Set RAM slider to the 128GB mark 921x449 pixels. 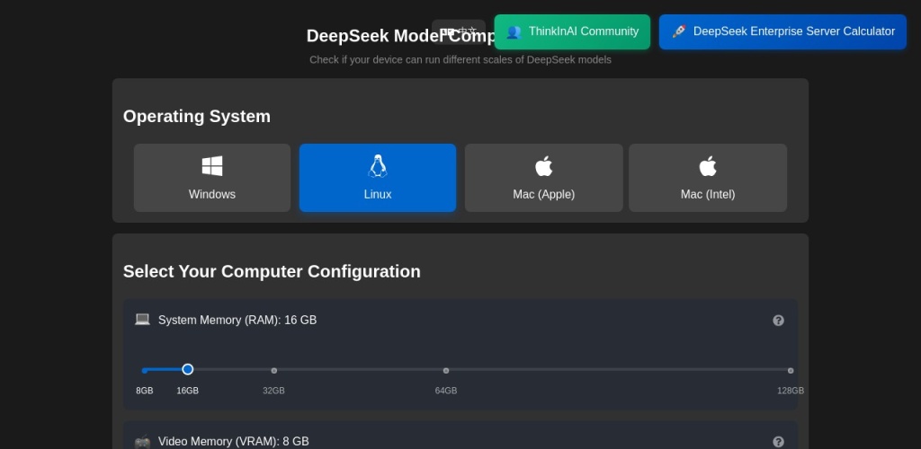[x=791, y=371]
